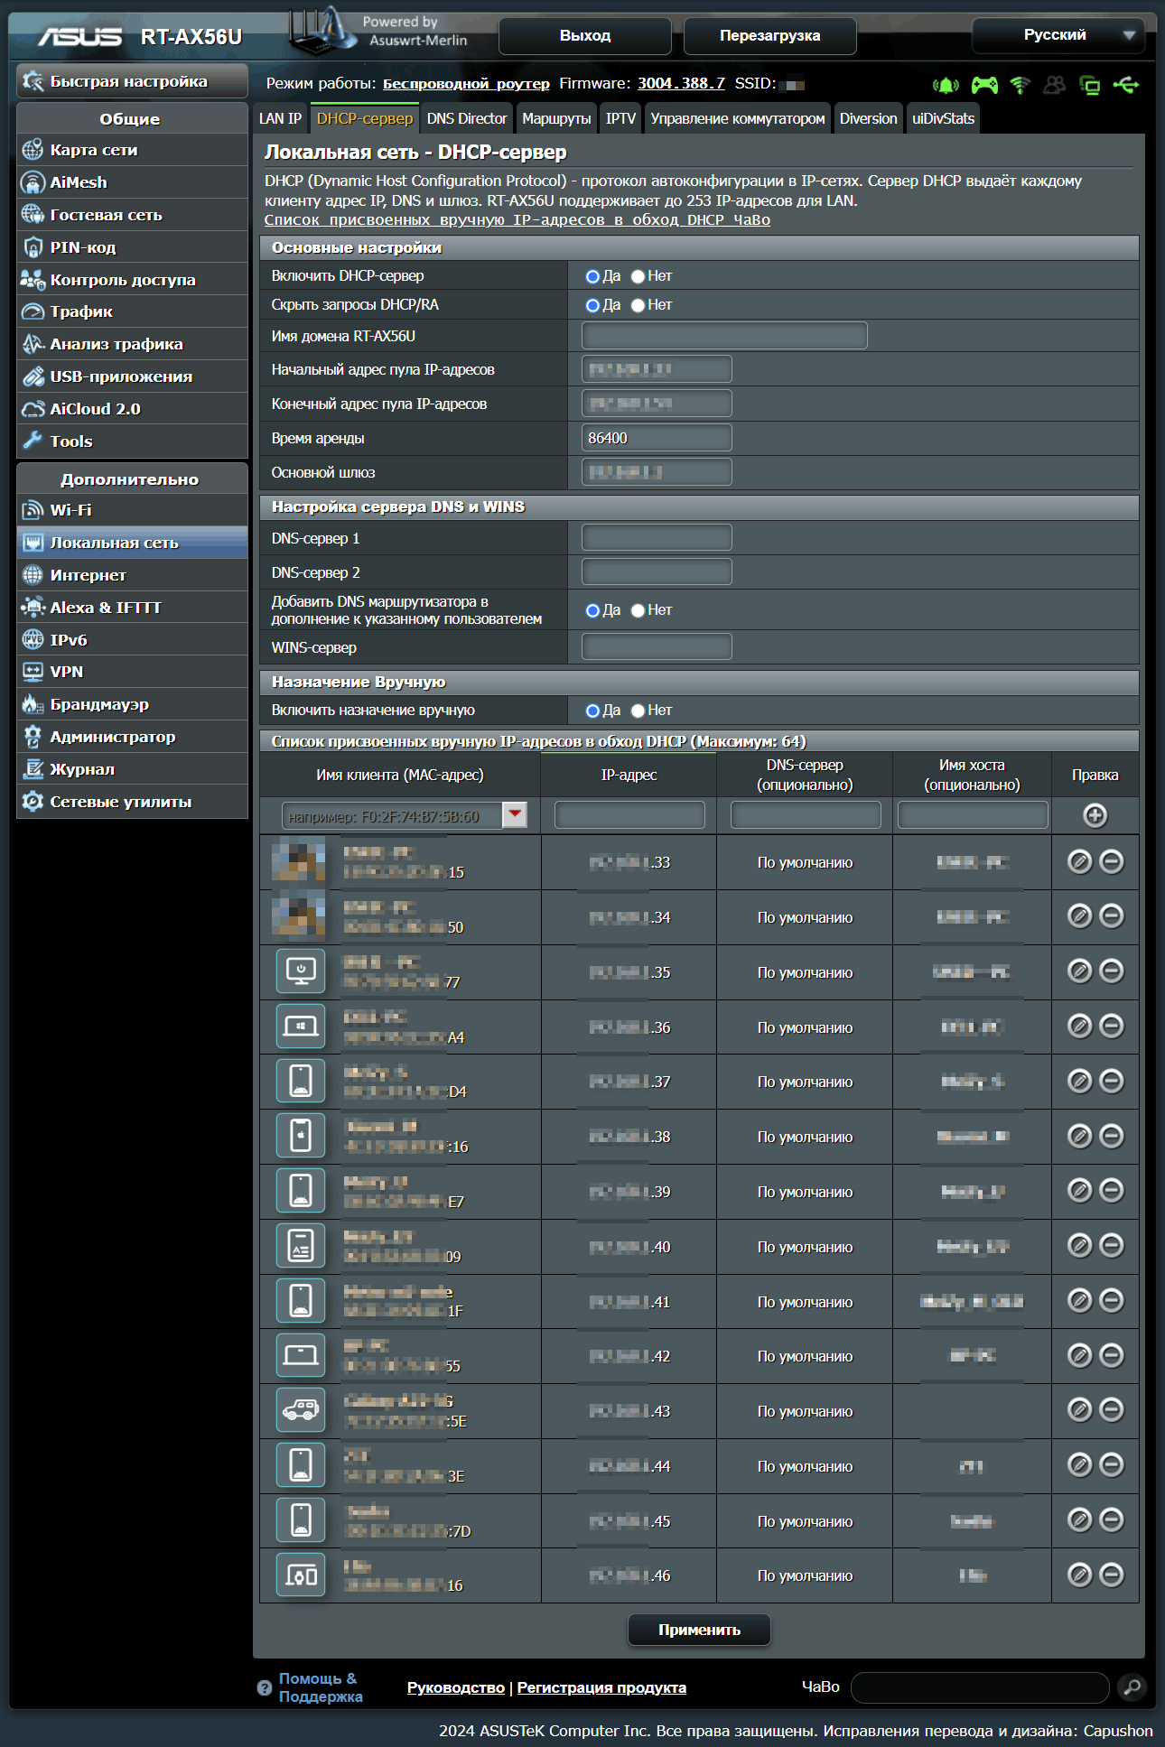Switch to LAN IP tab

point(280,118)
